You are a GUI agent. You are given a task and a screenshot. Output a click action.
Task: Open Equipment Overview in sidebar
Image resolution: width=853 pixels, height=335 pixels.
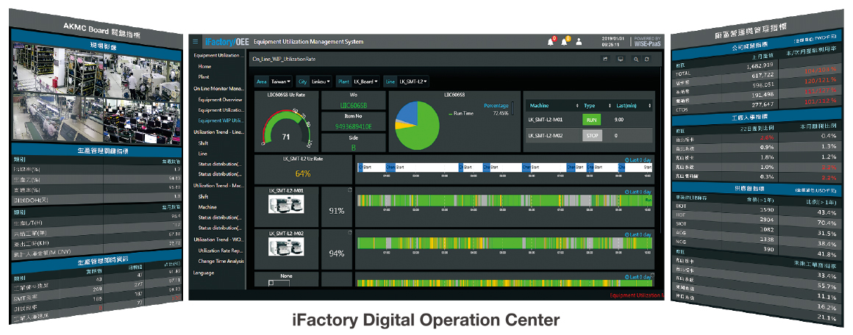(x=221, y=99)
